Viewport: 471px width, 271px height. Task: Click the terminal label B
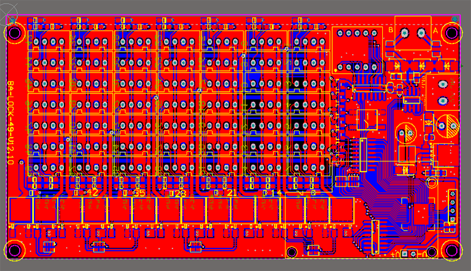pos(391,30)
